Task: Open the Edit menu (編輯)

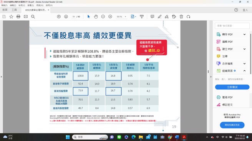Action: [13, 5]
